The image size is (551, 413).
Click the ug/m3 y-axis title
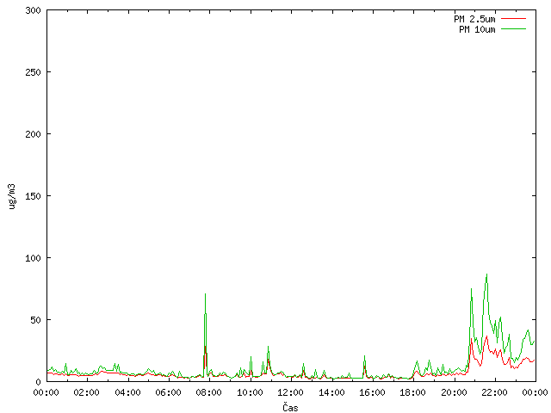coord(12,196)
